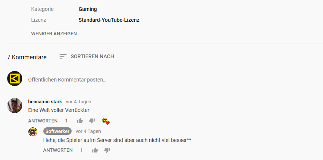Reply to Softwerker's comment via ANTWORTEN
The image size is (323, 160).
click(x=58, y=150)
